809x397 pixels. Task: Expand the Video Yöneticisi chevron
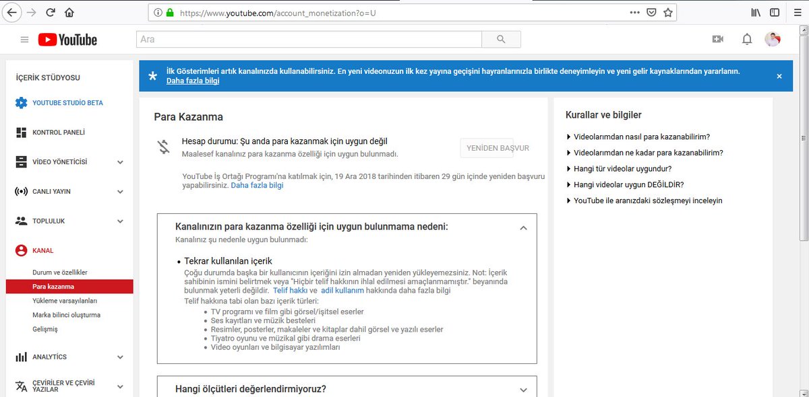[120, 162]
